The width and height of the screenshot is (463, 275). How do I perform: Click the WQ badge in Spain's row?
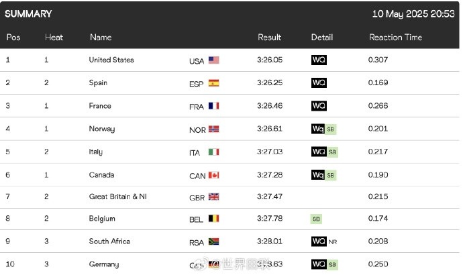click(x=319, y=83)
